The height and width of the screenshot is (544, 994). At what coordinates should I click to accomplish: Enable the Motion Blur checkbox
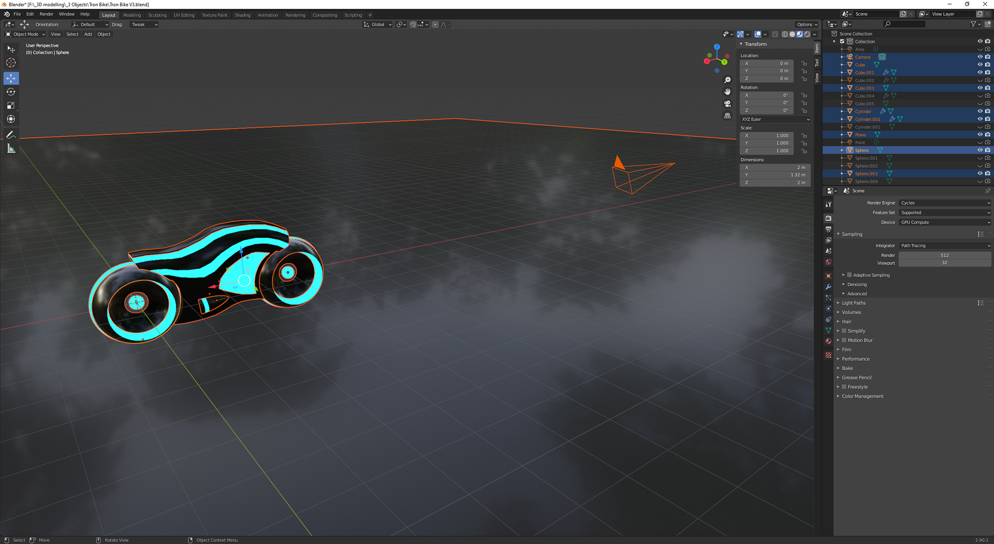pos(844,340)
